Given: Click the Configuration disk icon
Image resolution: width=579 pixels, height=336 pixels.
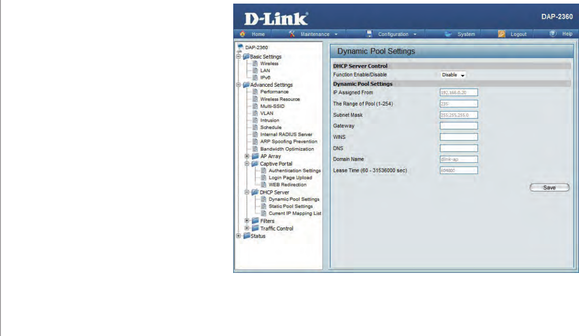Looking at the screenshot, I should click(x=370, y=34).
